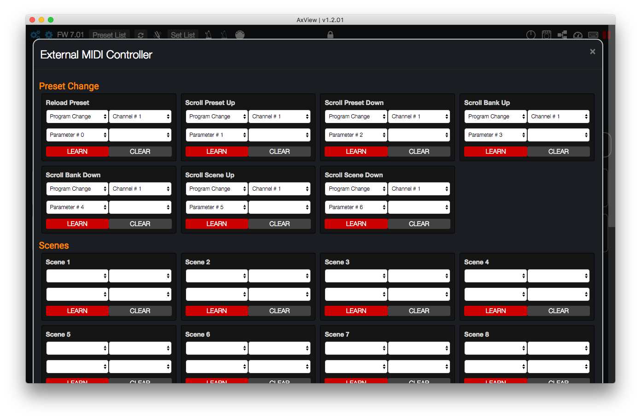Open Scroll Scene Down Parameter # 6 dropdown

tap(356, 207)
